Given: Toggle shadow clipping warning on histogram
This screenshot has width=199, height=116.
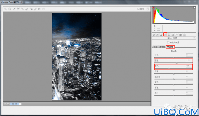Looking at the screenshot, I should (153, 8).
